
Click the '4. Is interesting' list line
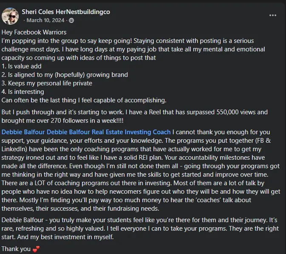point(23,92)
